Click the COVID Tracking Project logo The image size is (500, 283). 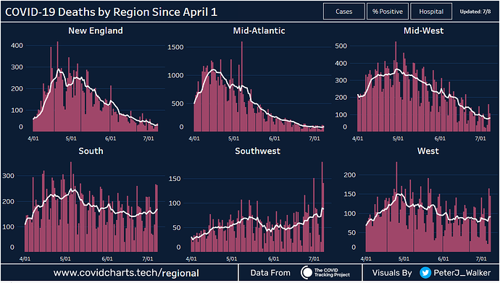325,272
